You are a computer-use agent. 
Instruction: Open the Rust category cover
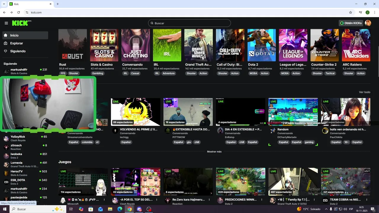[73, 45]
